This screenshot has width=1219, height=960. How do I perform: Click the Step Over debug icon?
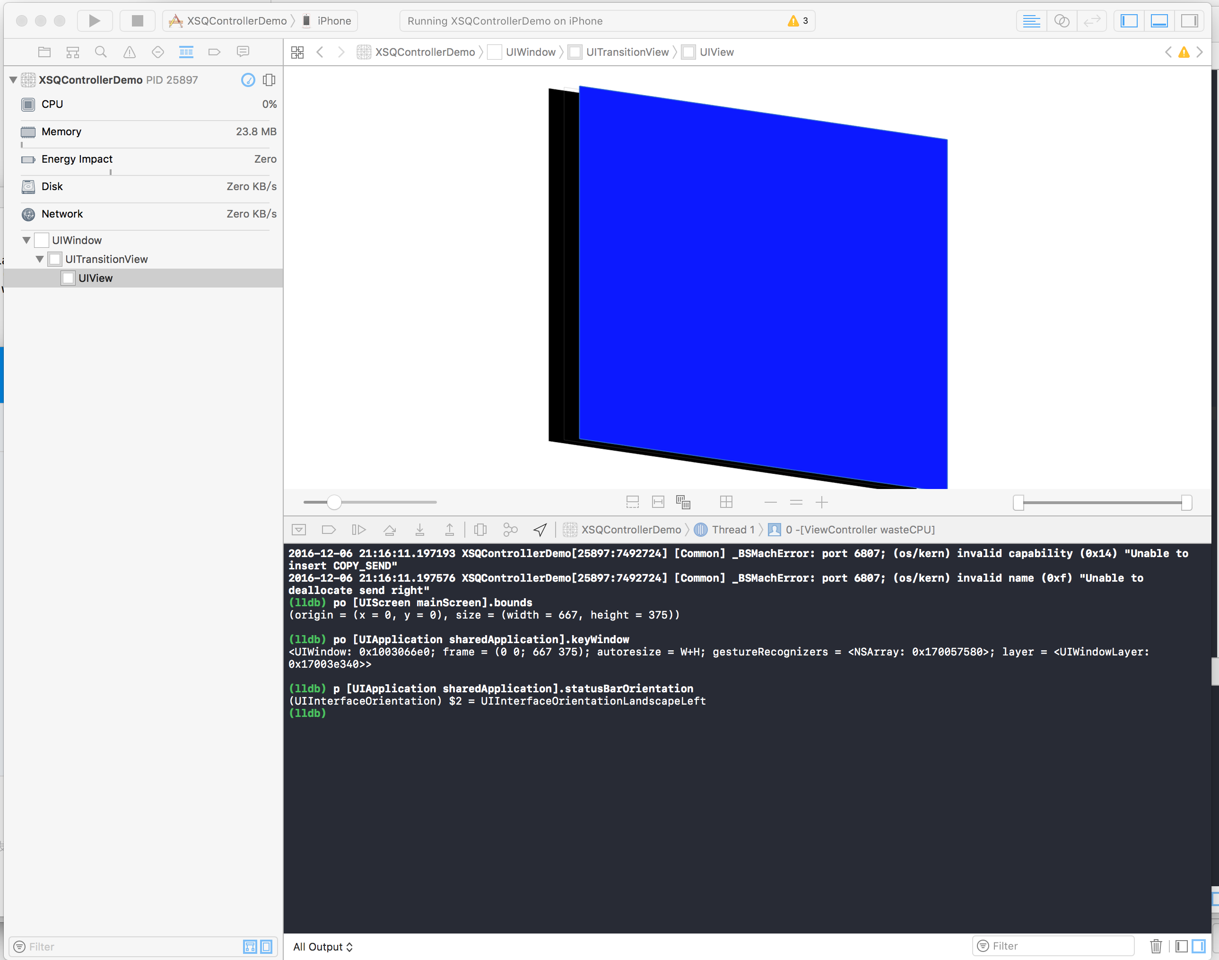(389, 530)
